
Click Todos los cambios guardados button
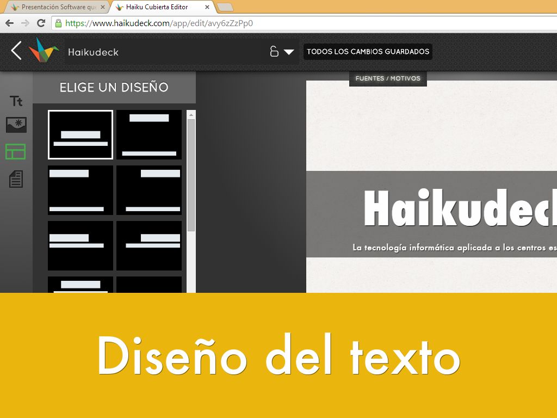click(x=368, y=52)
